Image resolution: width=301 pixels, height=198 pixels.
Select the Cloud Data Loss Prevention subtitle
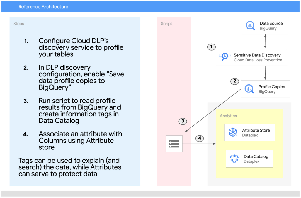click(258, 60)
